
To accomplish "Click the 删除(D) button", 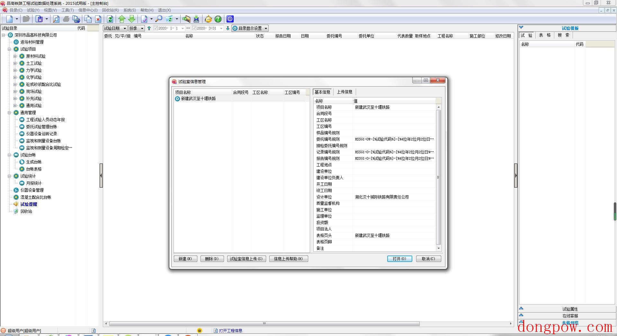I will [x=212, y=259].
